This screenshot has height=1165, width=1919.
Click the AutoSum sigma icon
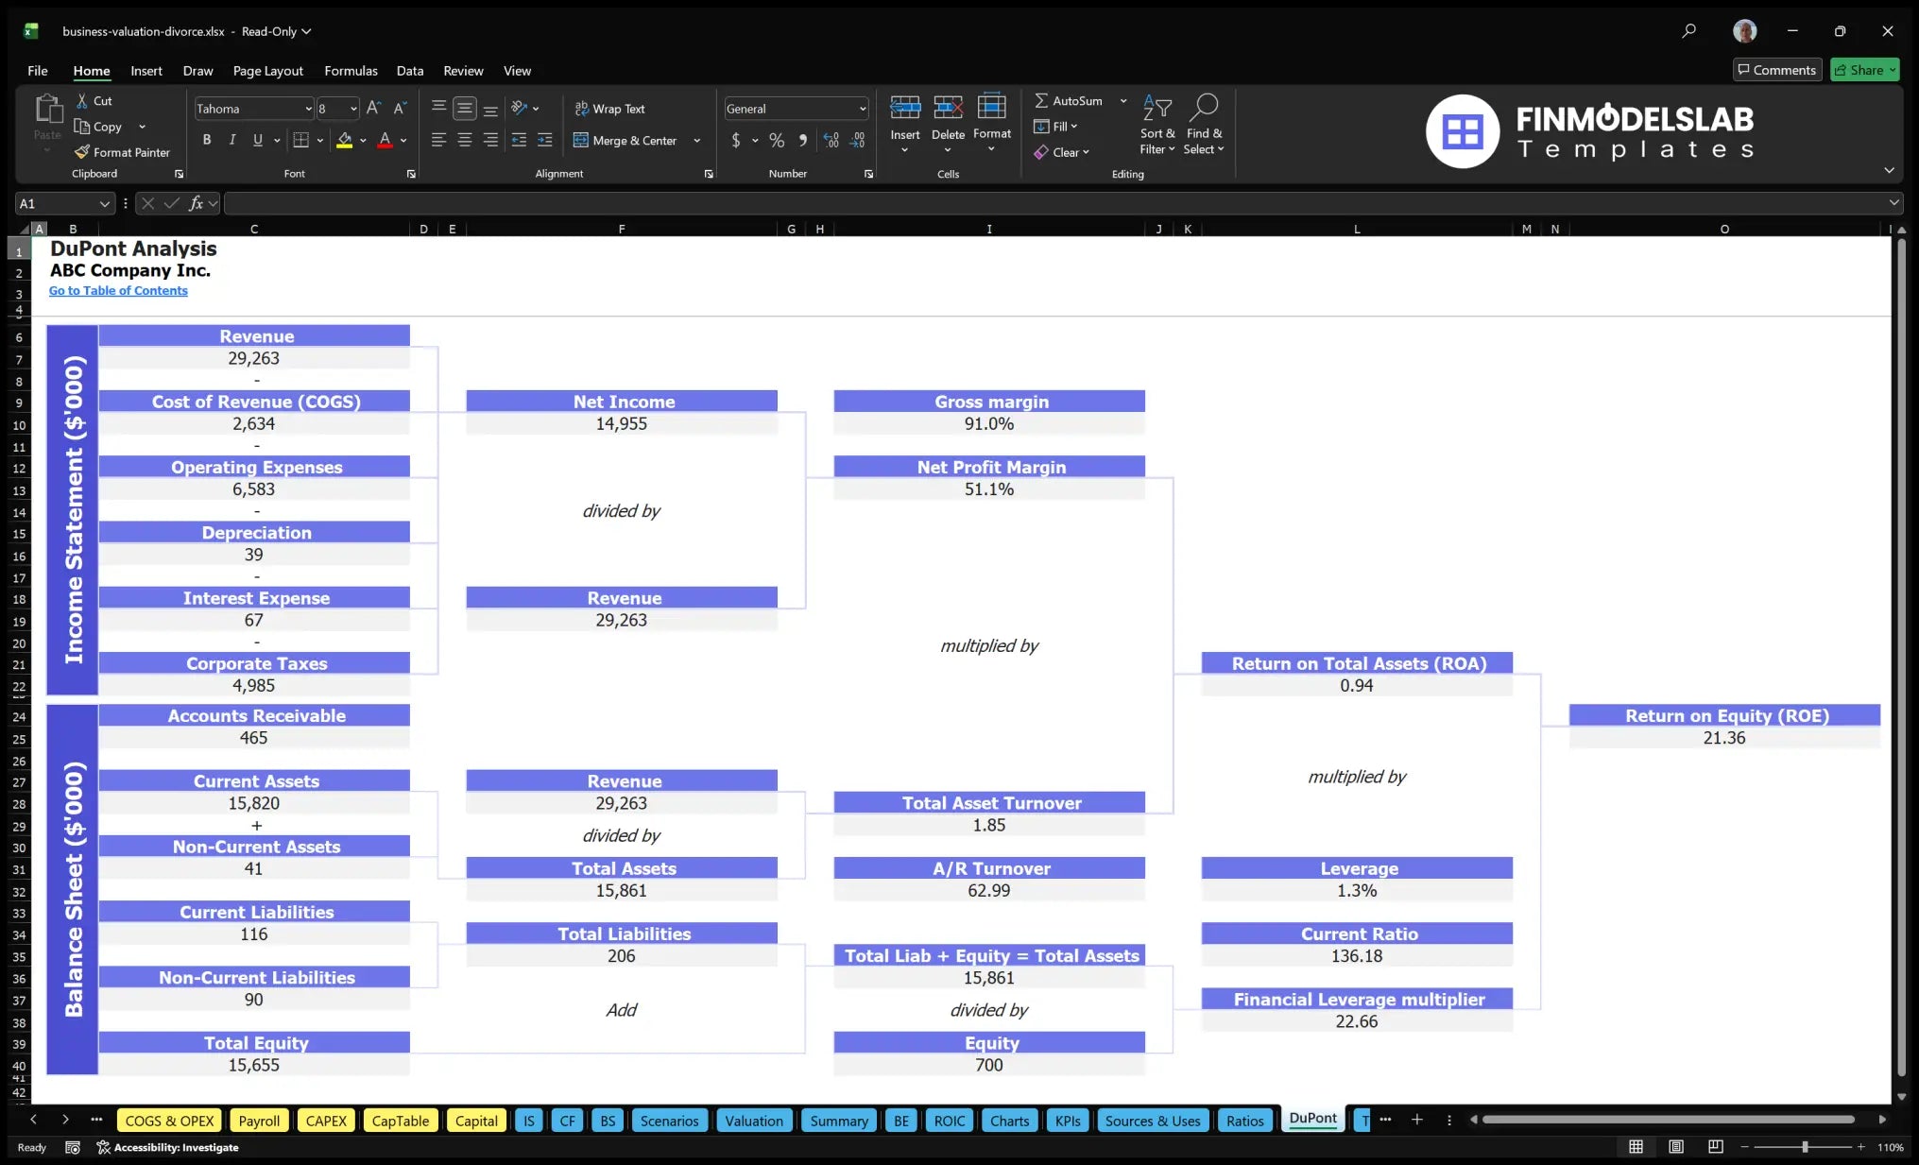[1041, 100]
